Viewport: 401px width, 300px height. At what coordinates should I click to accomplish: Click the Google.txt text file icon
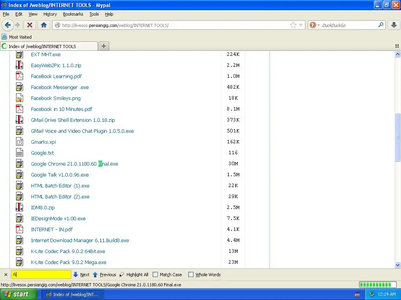(x=20, y=153)
